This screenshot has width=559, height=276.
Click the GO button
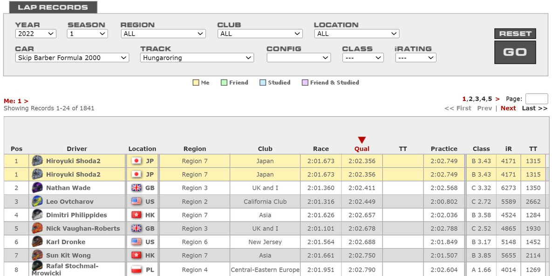(515, 52)
